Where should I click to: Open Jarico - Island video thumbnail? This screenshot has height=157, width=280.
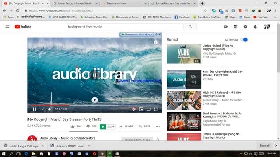(184, 54)
